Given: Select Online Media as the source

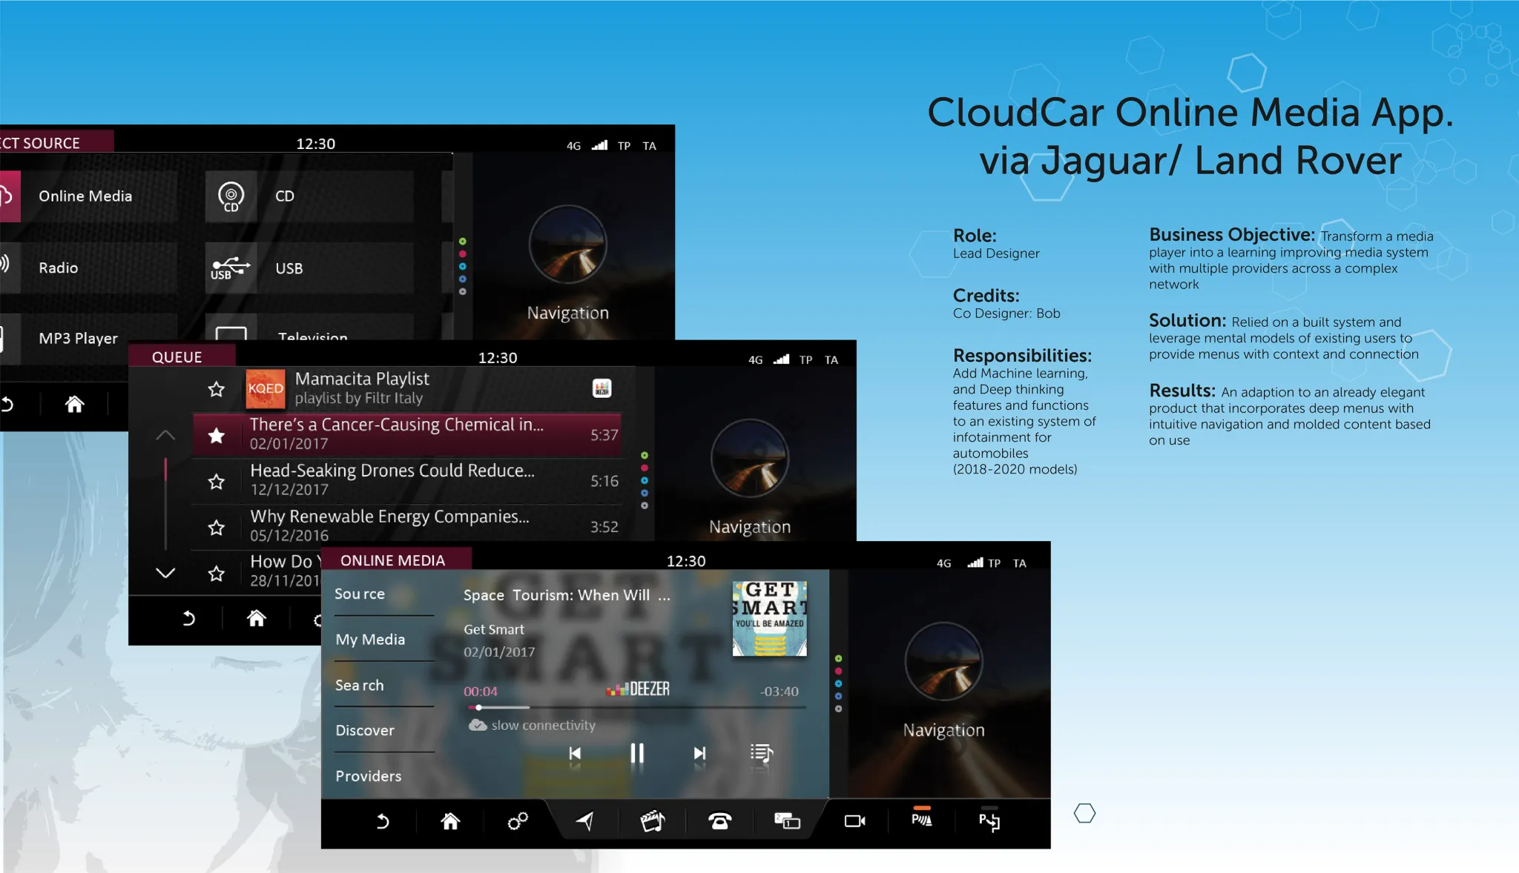Looking at the screenshot, I should [85, 196].
